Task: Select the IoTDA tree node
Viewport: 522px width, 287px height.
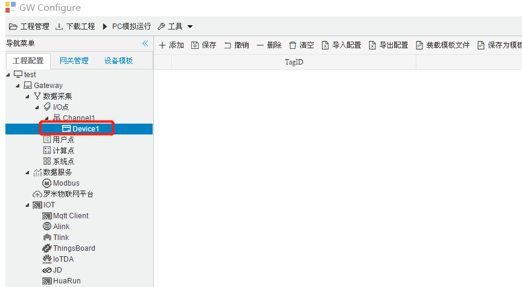Action: (x=63, y=259)
